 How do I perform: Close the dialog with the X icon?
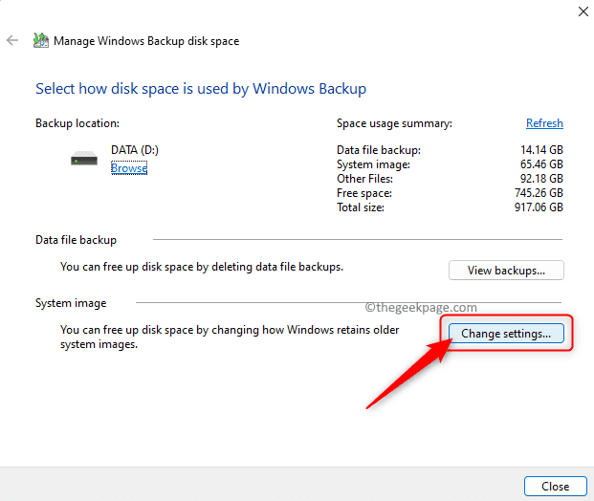[x=583, y=11]
